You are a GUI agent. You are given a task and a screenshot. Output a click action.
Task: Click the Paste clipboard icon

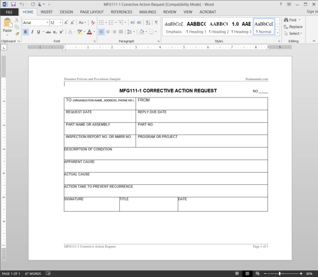coord(7,23)
